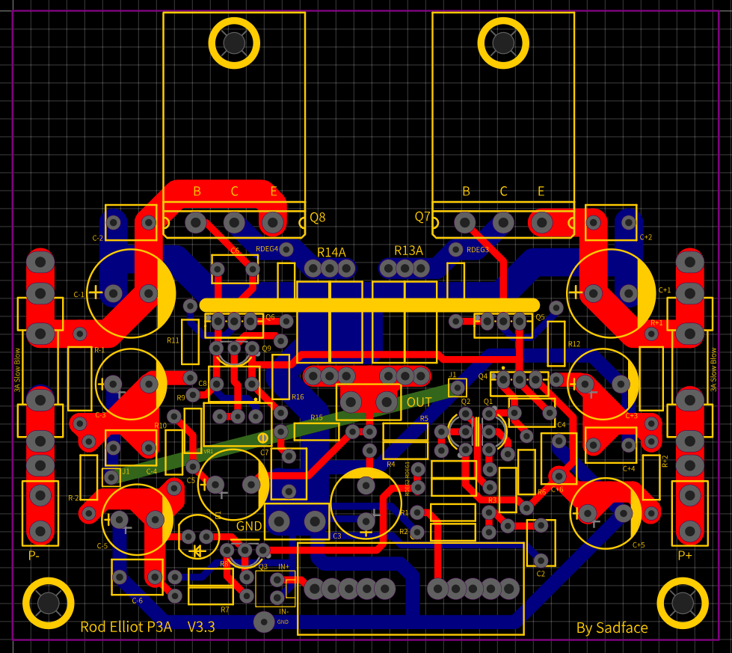The height and width of the screenshot is (653, 732).
Task: Select the R6 resistor label
Action: pyautogui.click(x=541, y=492)
